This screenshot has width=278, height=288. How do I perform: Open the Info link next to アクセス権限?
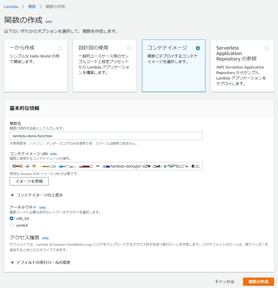[45, 238]
